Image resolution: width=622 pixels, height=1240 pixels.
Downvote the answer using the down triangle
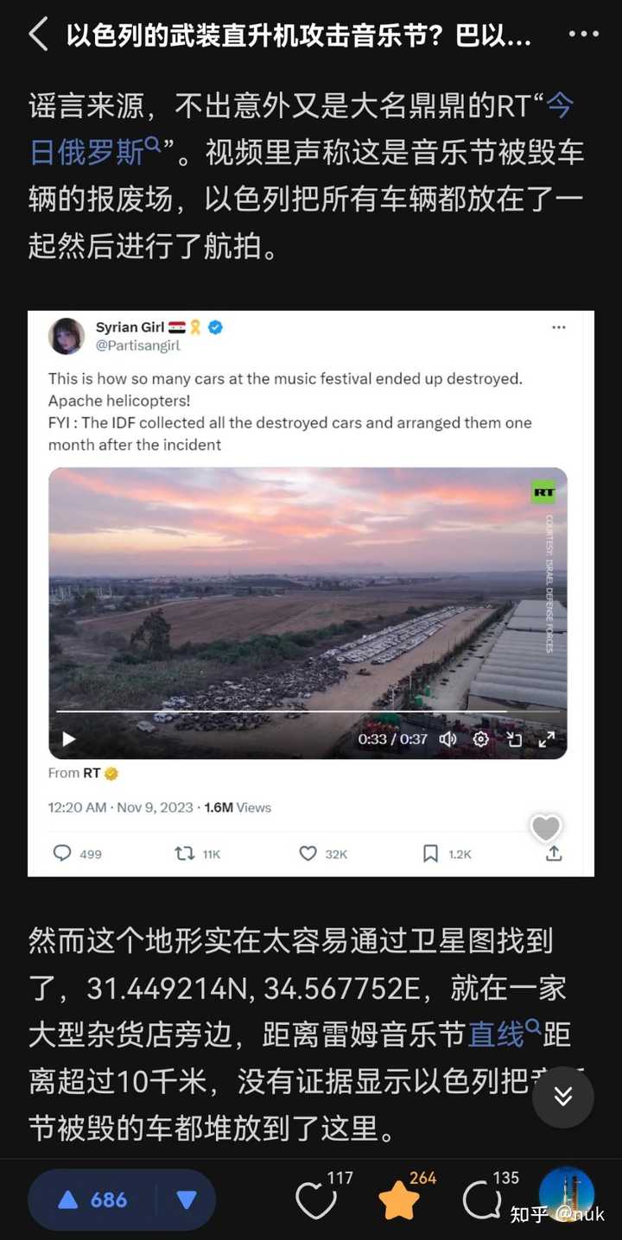186,1199
